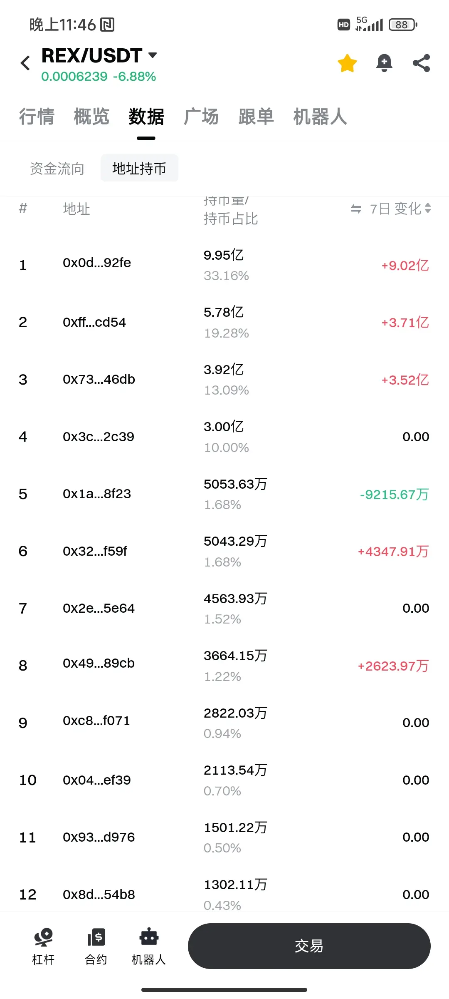The image size is (449, 999).
Task: Open address 0x0d...92fe row
Action: pyautogui.click(x=224, y=265)
